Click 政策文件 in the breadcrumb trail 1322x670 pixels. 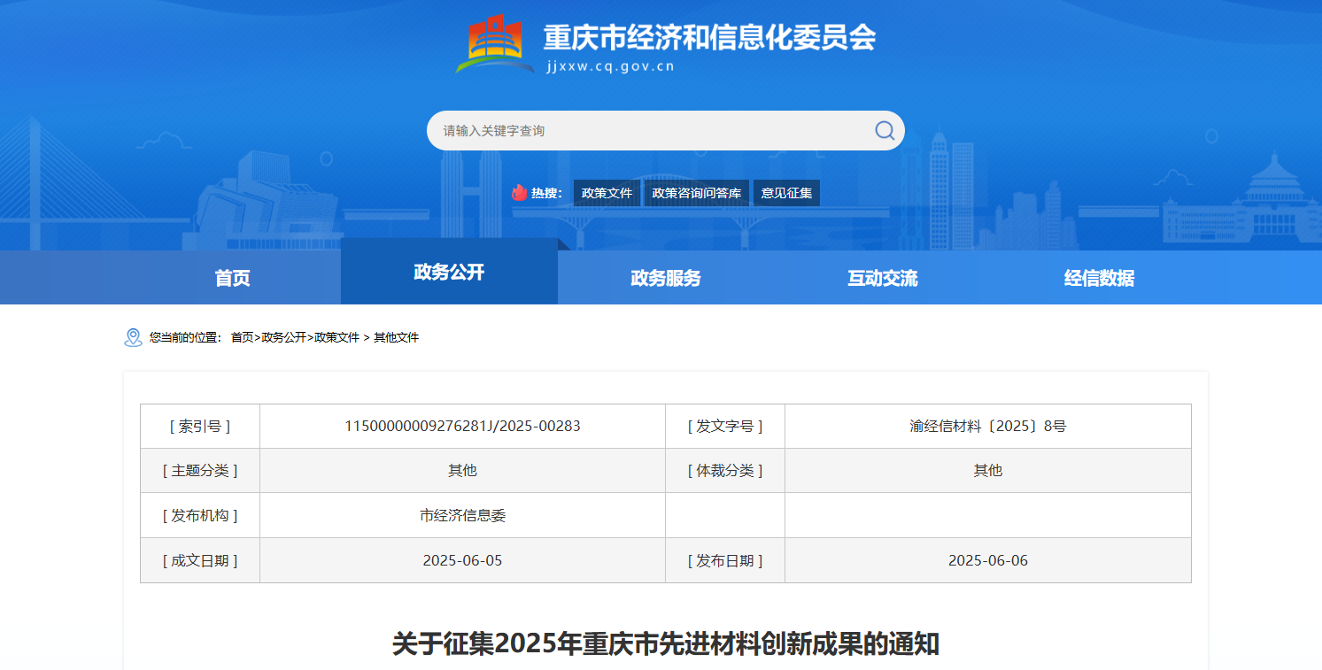click(x=336, y=338)
